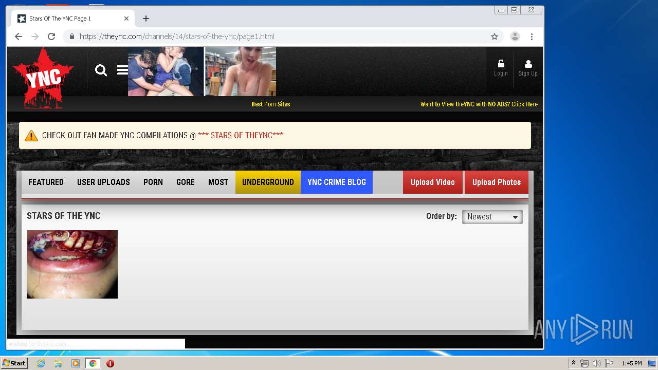Click theYNC red star logo
658x370 pixels.
point(43,78)
